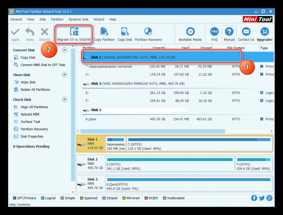Select Wipe Disk action

pos(25,82)
